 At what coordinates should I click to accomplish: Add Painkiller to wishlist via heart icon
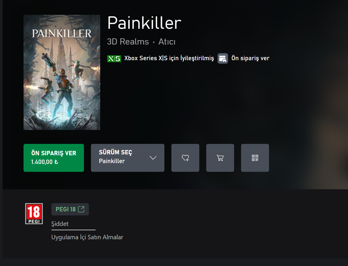pyautogui.click(x=185, y=158)
